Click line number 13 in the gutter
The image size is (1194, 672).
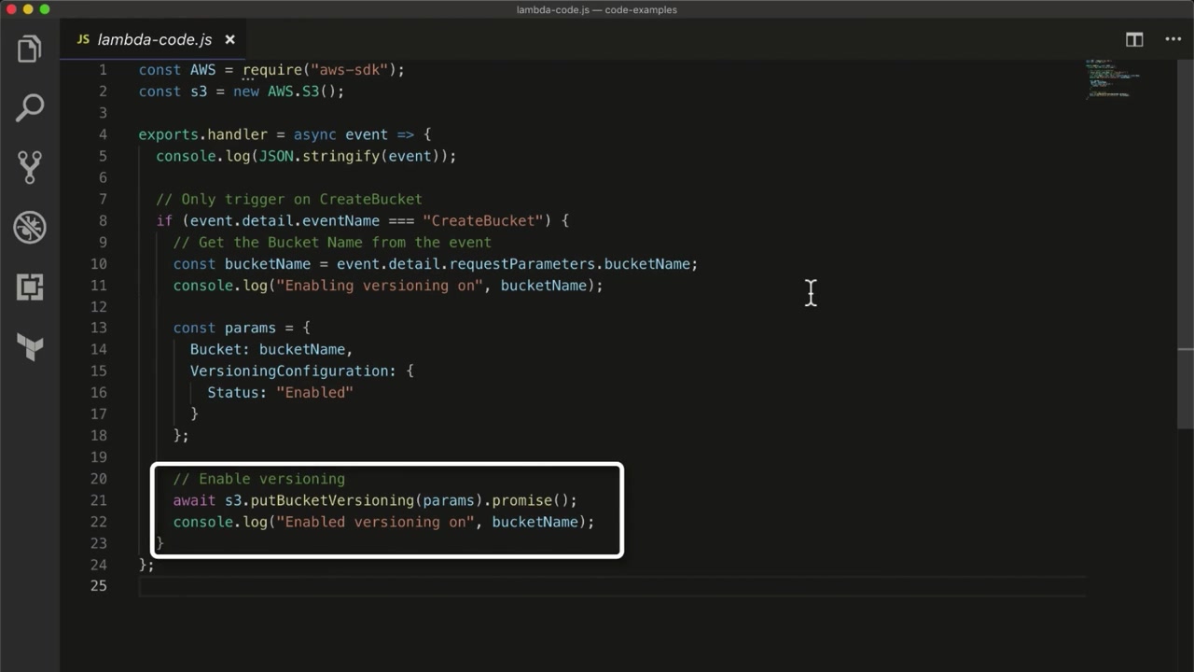pyautogui.click(x=98, y=329)
